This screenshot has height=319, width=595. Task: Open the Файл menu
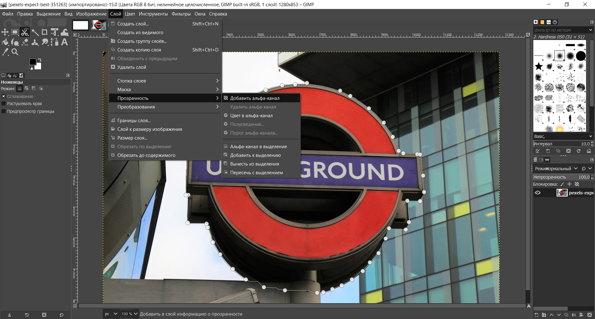pos(8,14)
